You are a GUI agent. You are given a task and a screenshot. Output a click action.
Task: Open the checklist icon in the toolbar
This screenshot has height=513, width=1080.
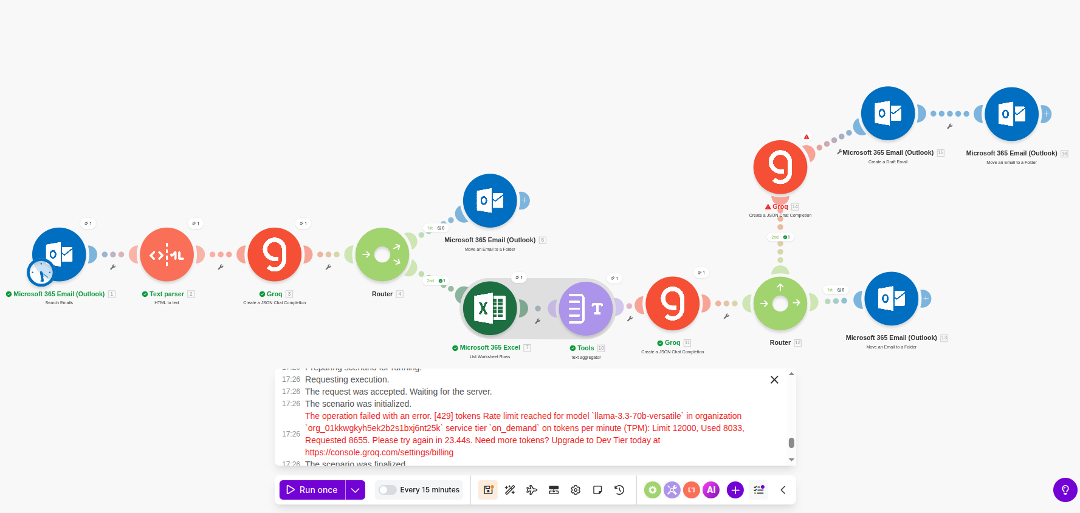[x=758, y=490]
